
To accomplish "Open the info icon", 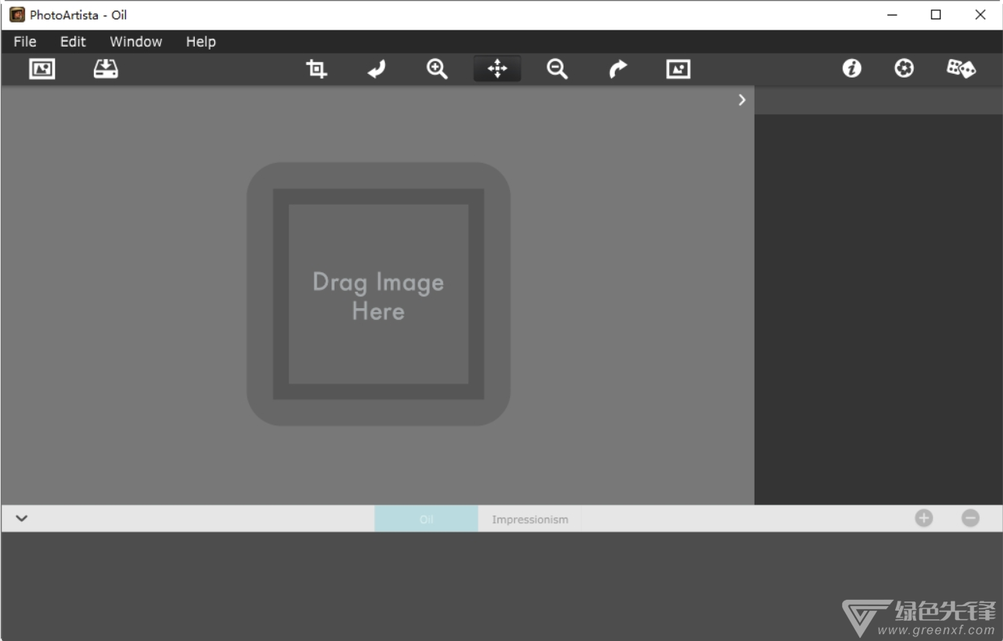I will 852,69.
